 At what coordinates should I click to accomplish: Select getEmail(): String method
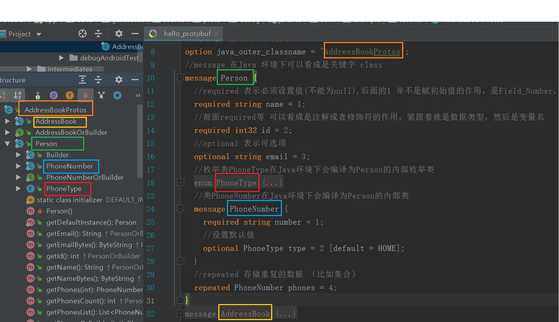pos(74,233)
